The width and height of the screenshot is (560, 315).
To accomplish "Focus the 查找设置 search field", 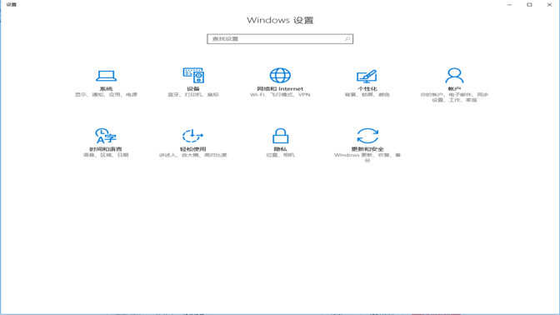I will point(280,38).
